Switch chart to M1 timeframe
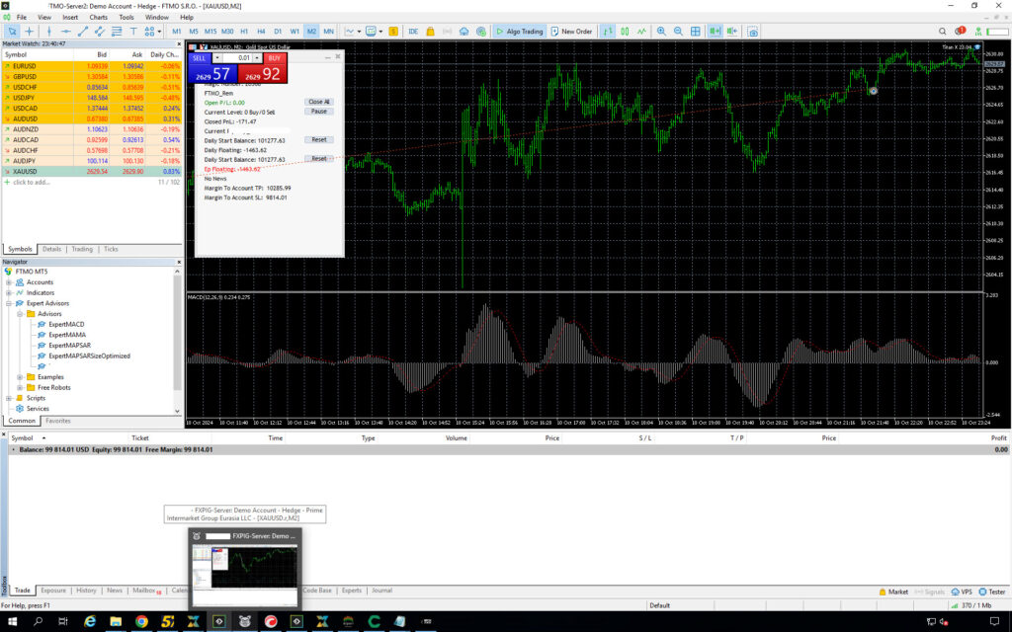 [x=176, y=31]
